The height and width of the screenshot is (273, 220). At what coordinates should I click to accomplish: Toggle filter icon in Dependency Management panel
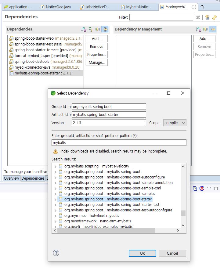[213, 29]
